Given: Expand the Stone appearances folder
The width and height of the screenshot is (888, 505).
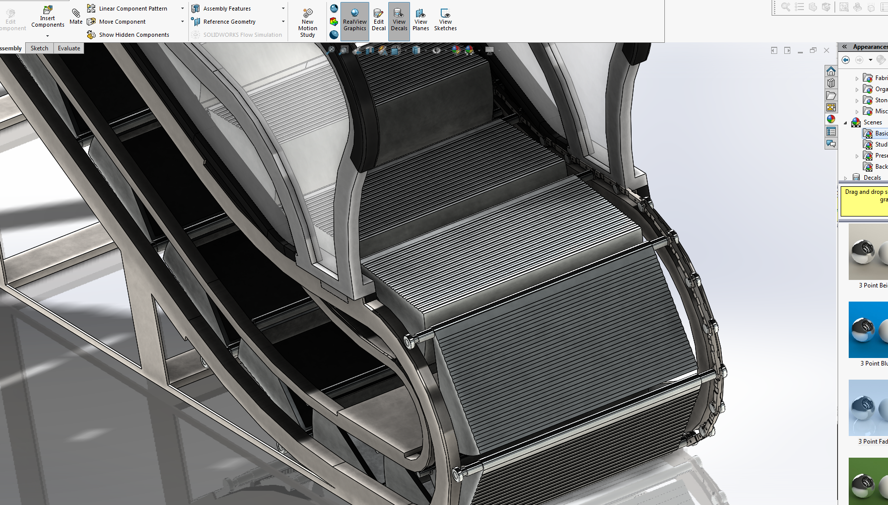Looking at the screenshot, I should 857,101.
